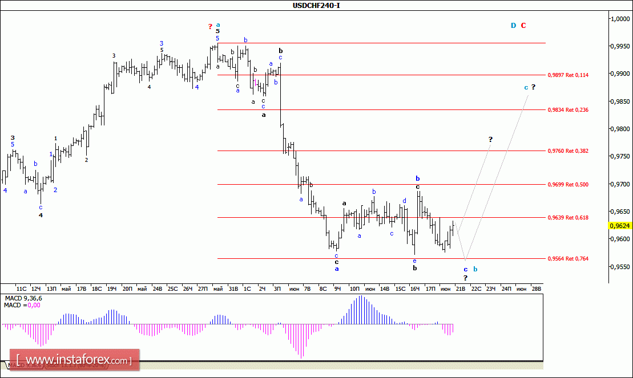The width and height of the screenshot is (633, 378).
Task: Click the 0,9834 Ret 0,236 Fibonacci label
Action: [x=568, y=109]
